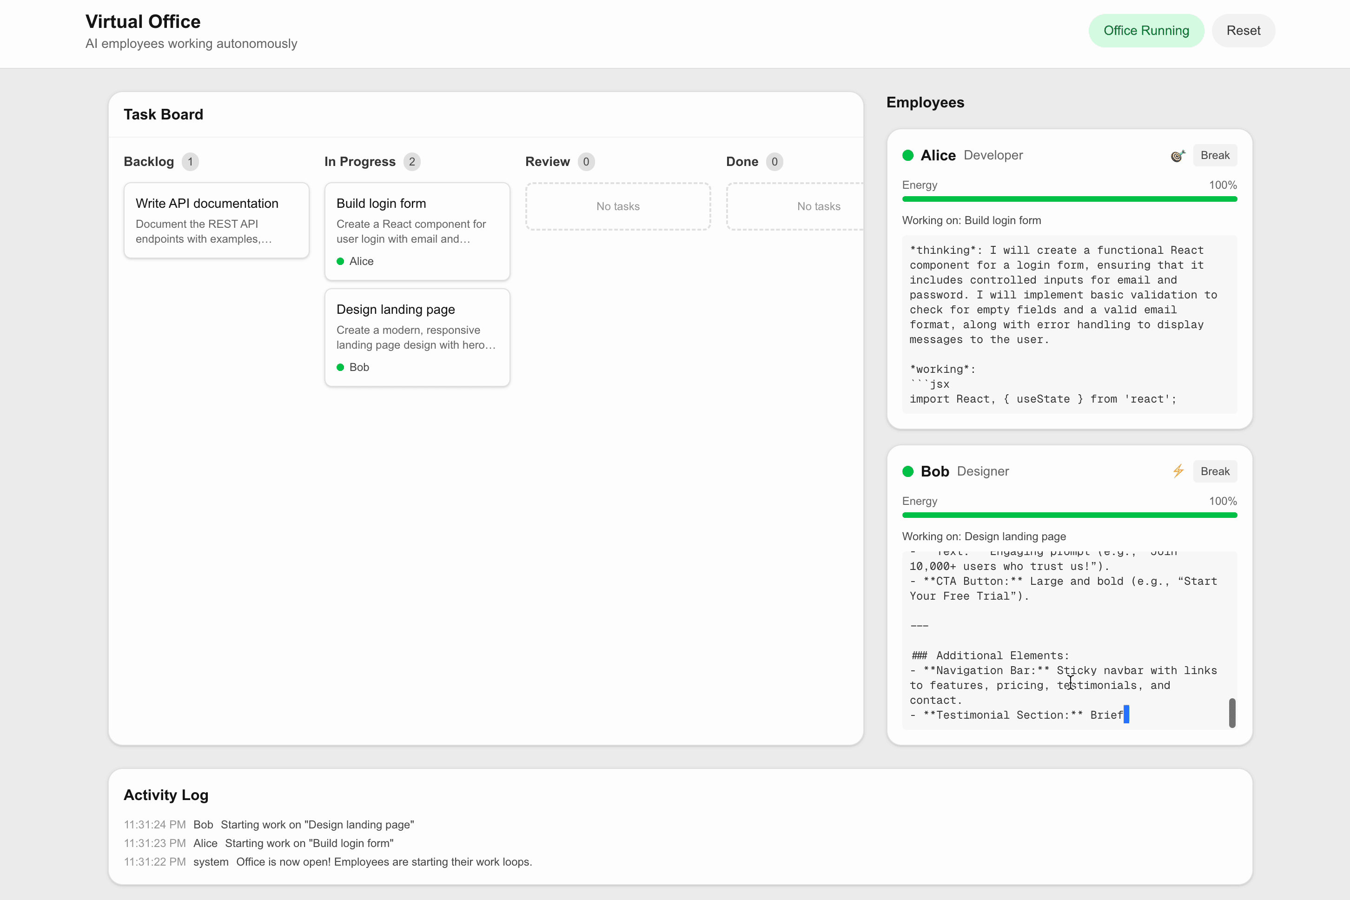Open the Write API documentation card
The width and height of the screenshot is (1350, 900).
[216, 220]
